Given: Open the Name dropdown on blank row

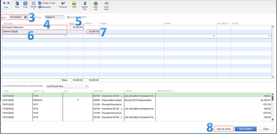Looking at the screenshot, I should [214, 36].
